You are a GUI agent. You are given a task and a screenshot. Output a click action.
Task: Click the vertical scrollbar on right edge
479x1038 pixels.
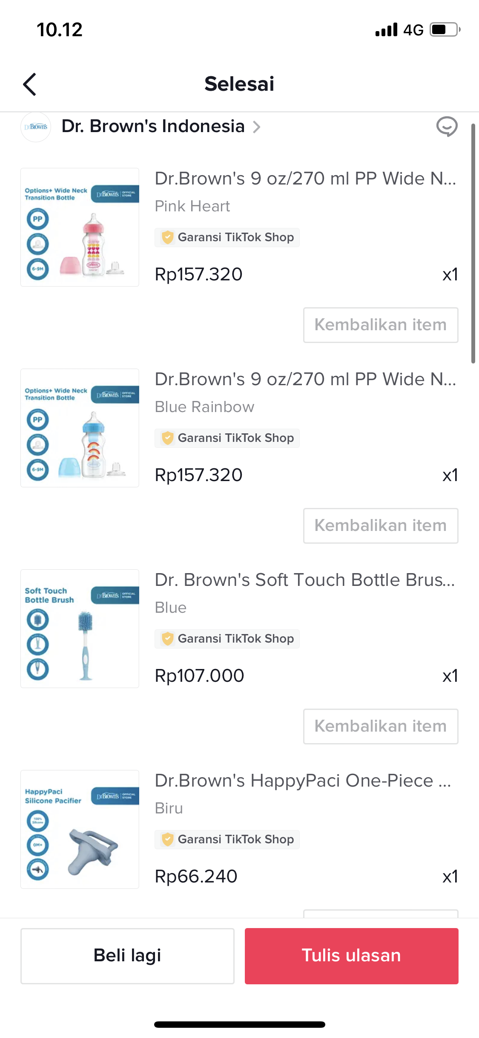(473, 243)
